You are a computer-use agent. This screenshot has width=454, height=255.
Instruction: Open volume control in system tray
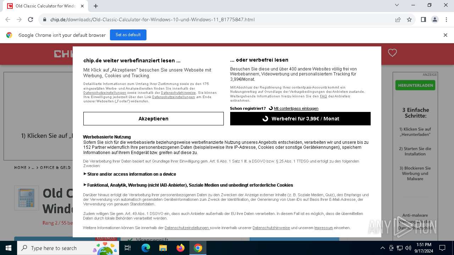coord(408,248)
